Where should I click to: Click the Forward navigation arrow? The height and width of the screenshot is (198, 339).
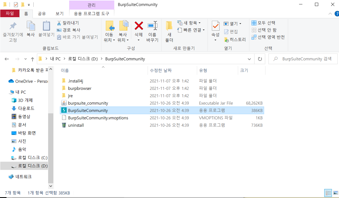pos(17,59)
